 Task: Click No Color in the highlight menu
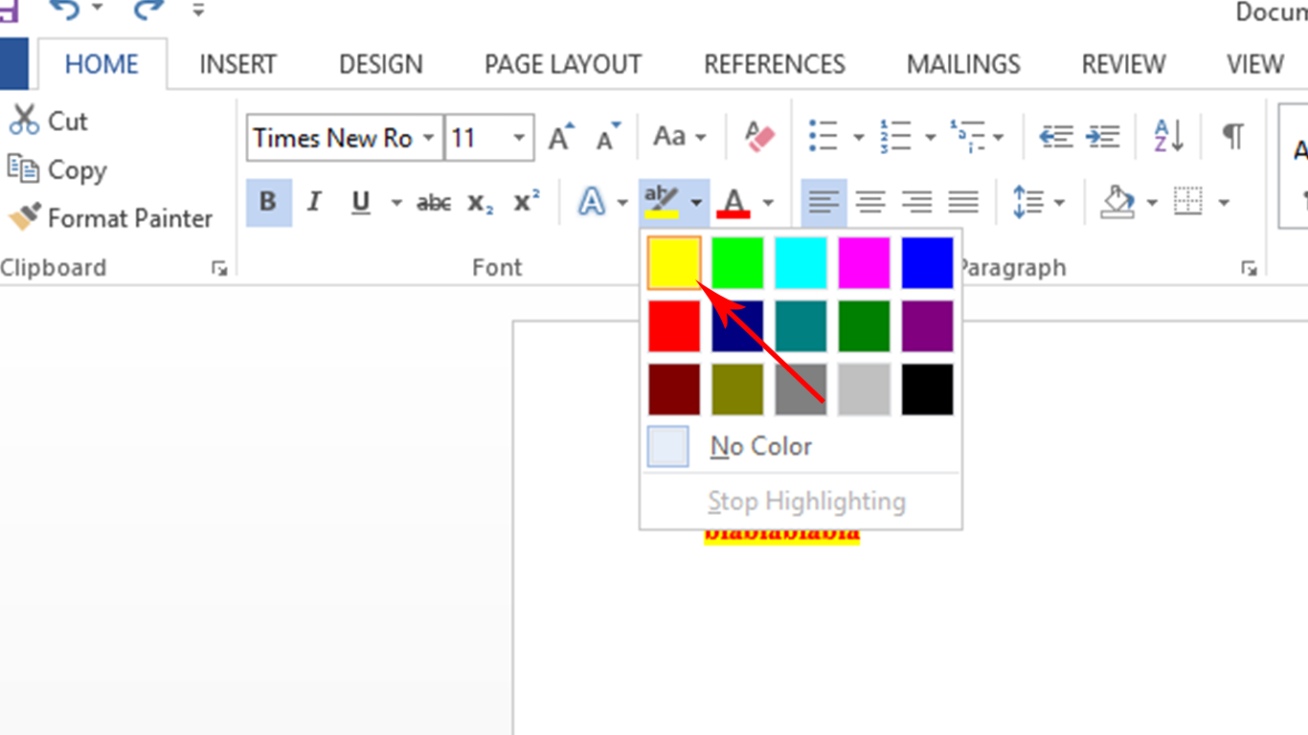(x=760, y=446)
